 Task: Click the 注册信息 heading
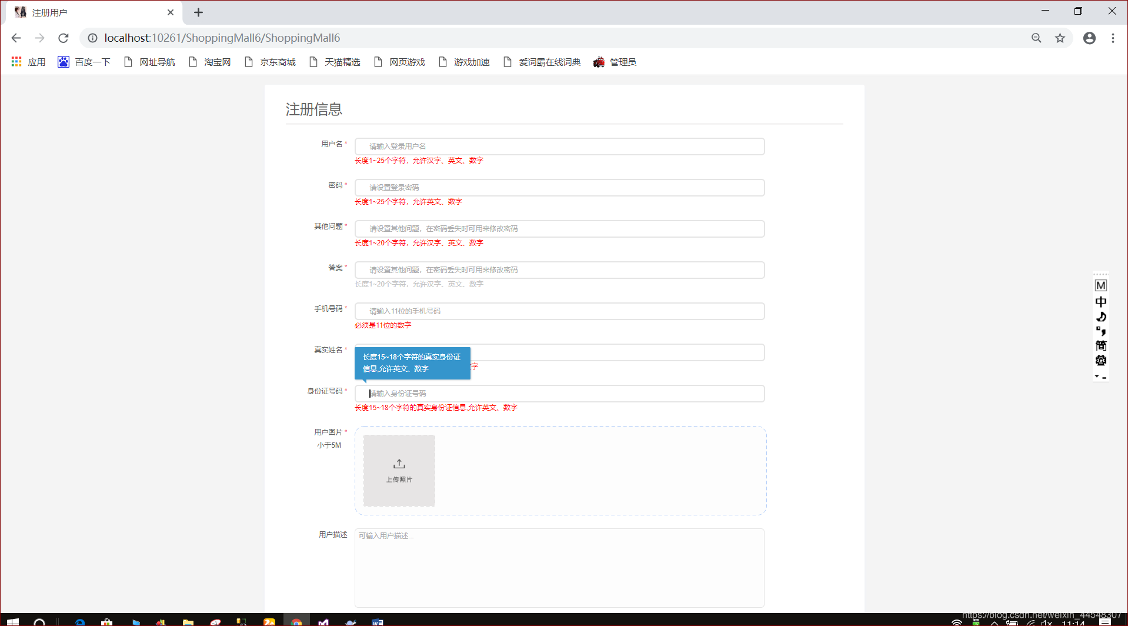(x=314, y=109)
